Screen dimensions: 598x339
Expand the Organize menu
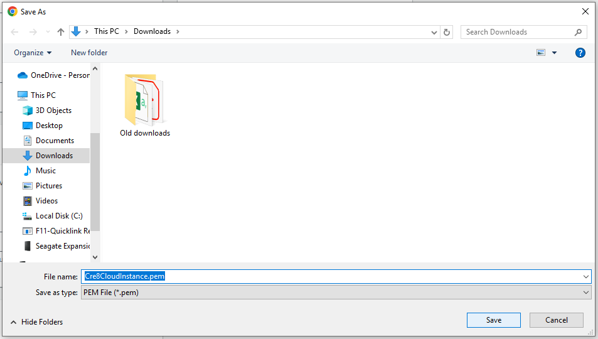33,53
